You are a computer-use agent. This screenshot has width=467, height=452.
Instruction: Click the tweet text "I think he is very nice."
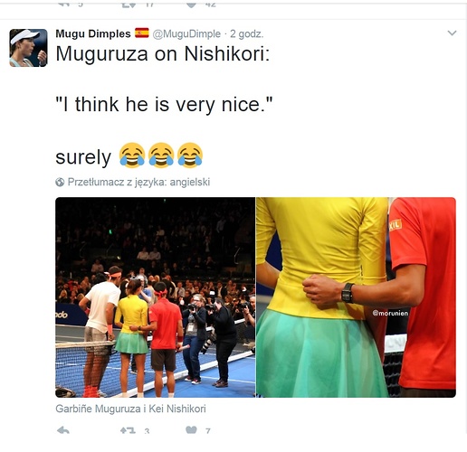pyautogui.click(x=164, y=105)
